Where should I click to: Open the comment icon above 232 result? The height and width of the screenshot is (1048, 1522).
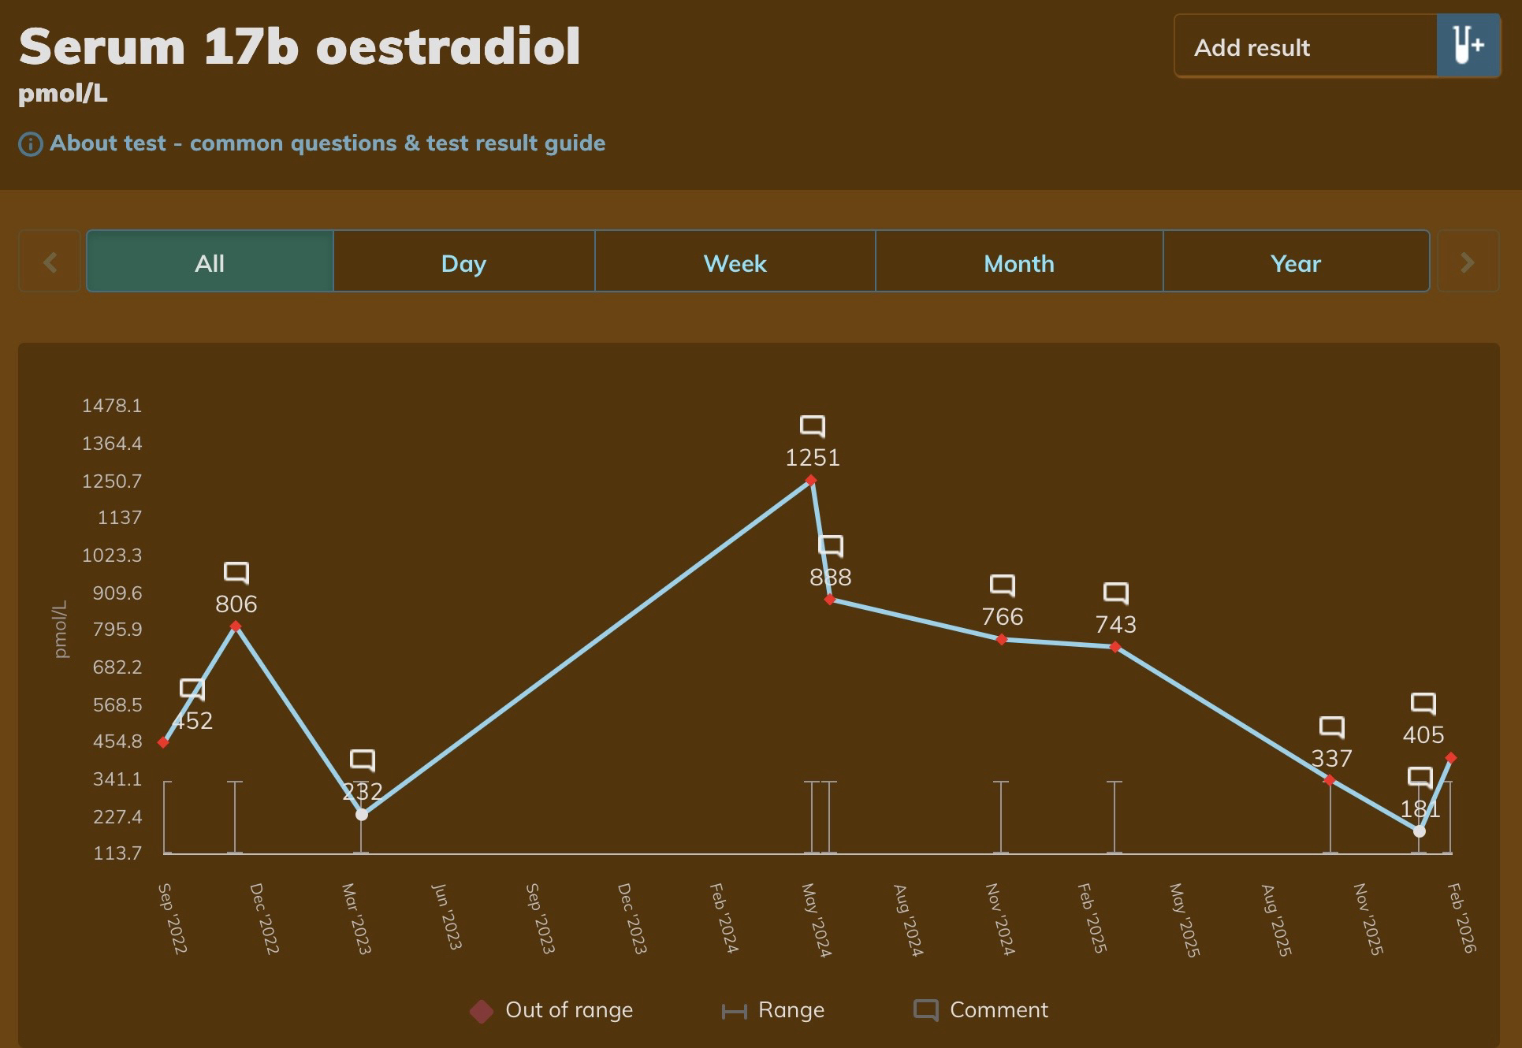click(x=363, y=760)
